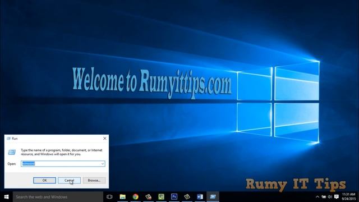Launch Google Chrome from the taskbar
This screenshot has height=202, width=359.
pyautogui.click(x=136, y=197)
